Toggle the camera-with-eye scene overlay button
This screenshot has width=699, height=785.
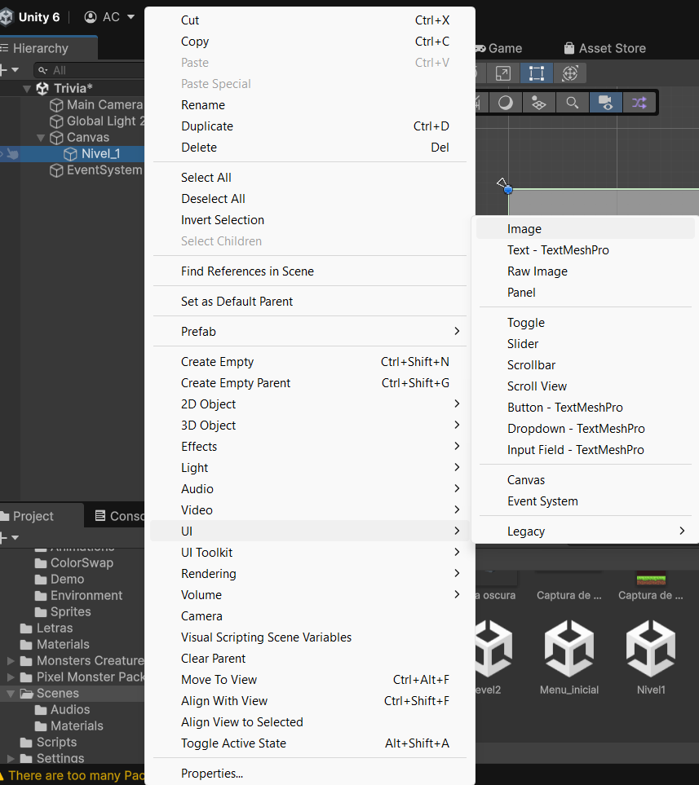tap(606, 103)
